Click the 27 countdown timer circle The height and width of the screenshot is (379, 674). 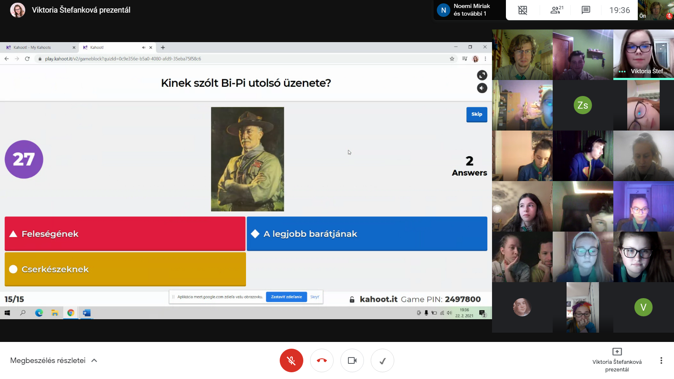pos(24,159)
